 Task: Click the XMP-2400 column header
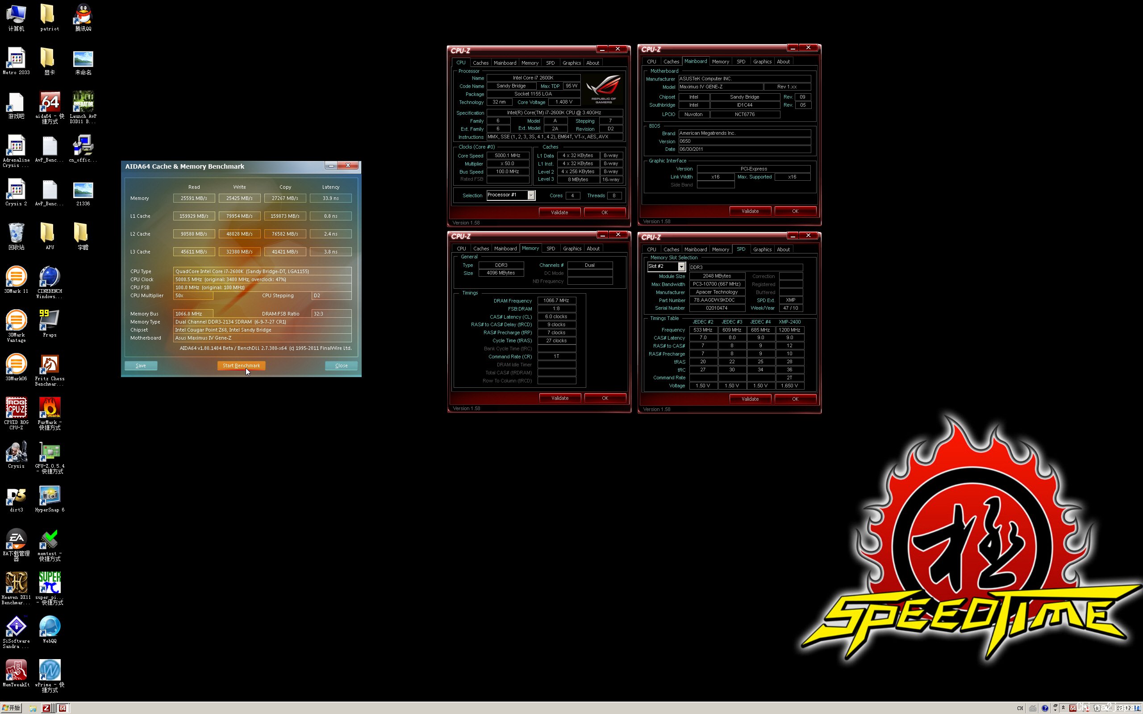click(789, 322)
